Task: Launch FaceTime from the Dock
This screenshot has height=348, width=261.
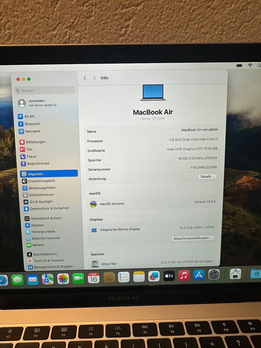Action: (x=78, y=278)
